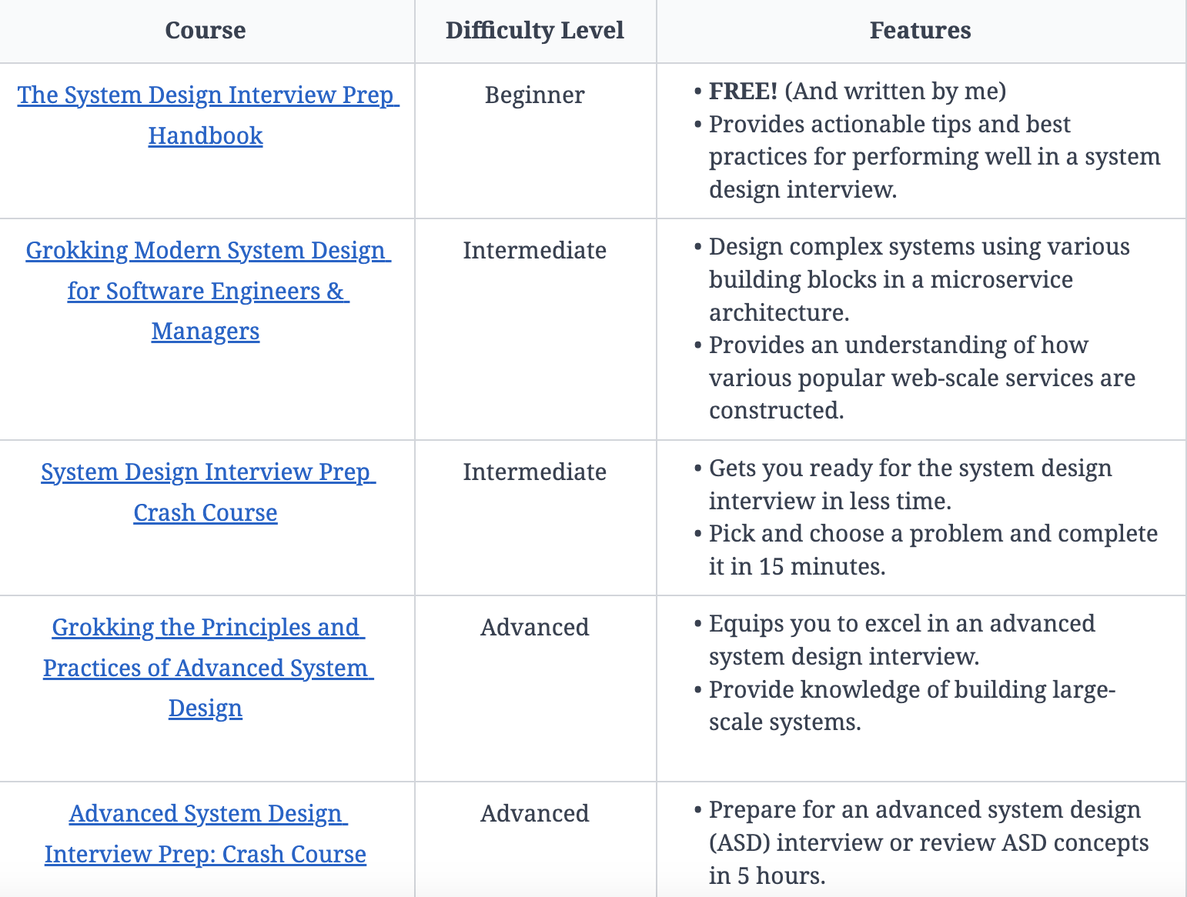Click the "Gets you ready" bullet
The width and height of the screenshot is (1187, 897).
[910, 469]
